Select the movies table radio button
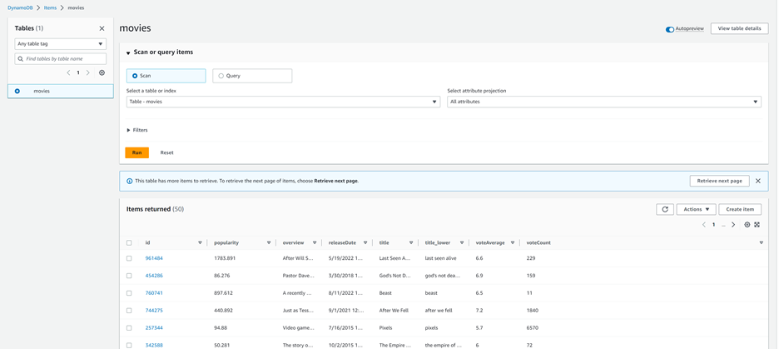Image resolution: width=779 pixels, height=349 pixels. [17, 91]
